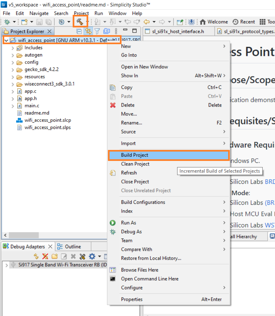Click the hammer Build icon in toolbar
Viewport: 275px width, 316px height.
coord(79,22)
